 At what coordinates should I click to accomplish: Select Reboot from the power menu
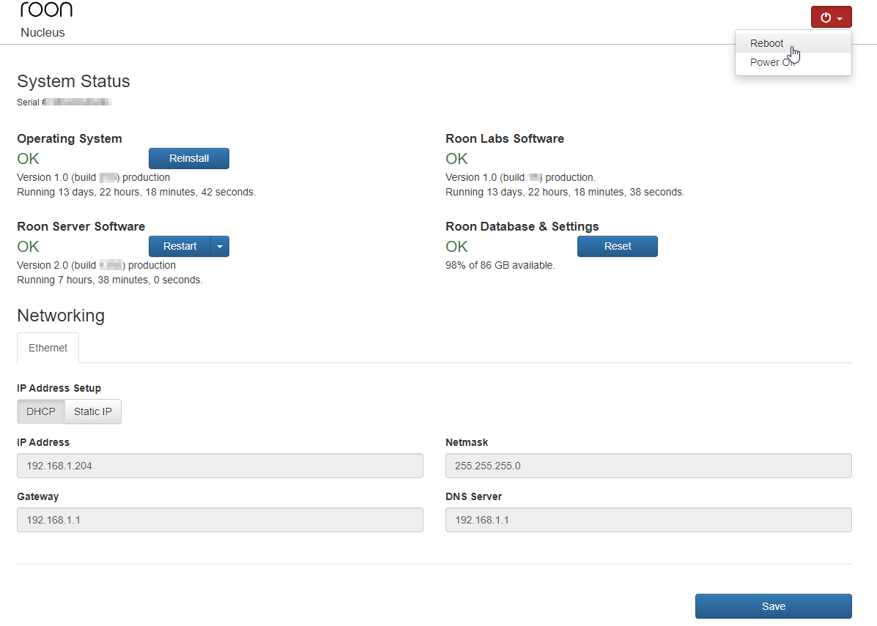[766, 43]
